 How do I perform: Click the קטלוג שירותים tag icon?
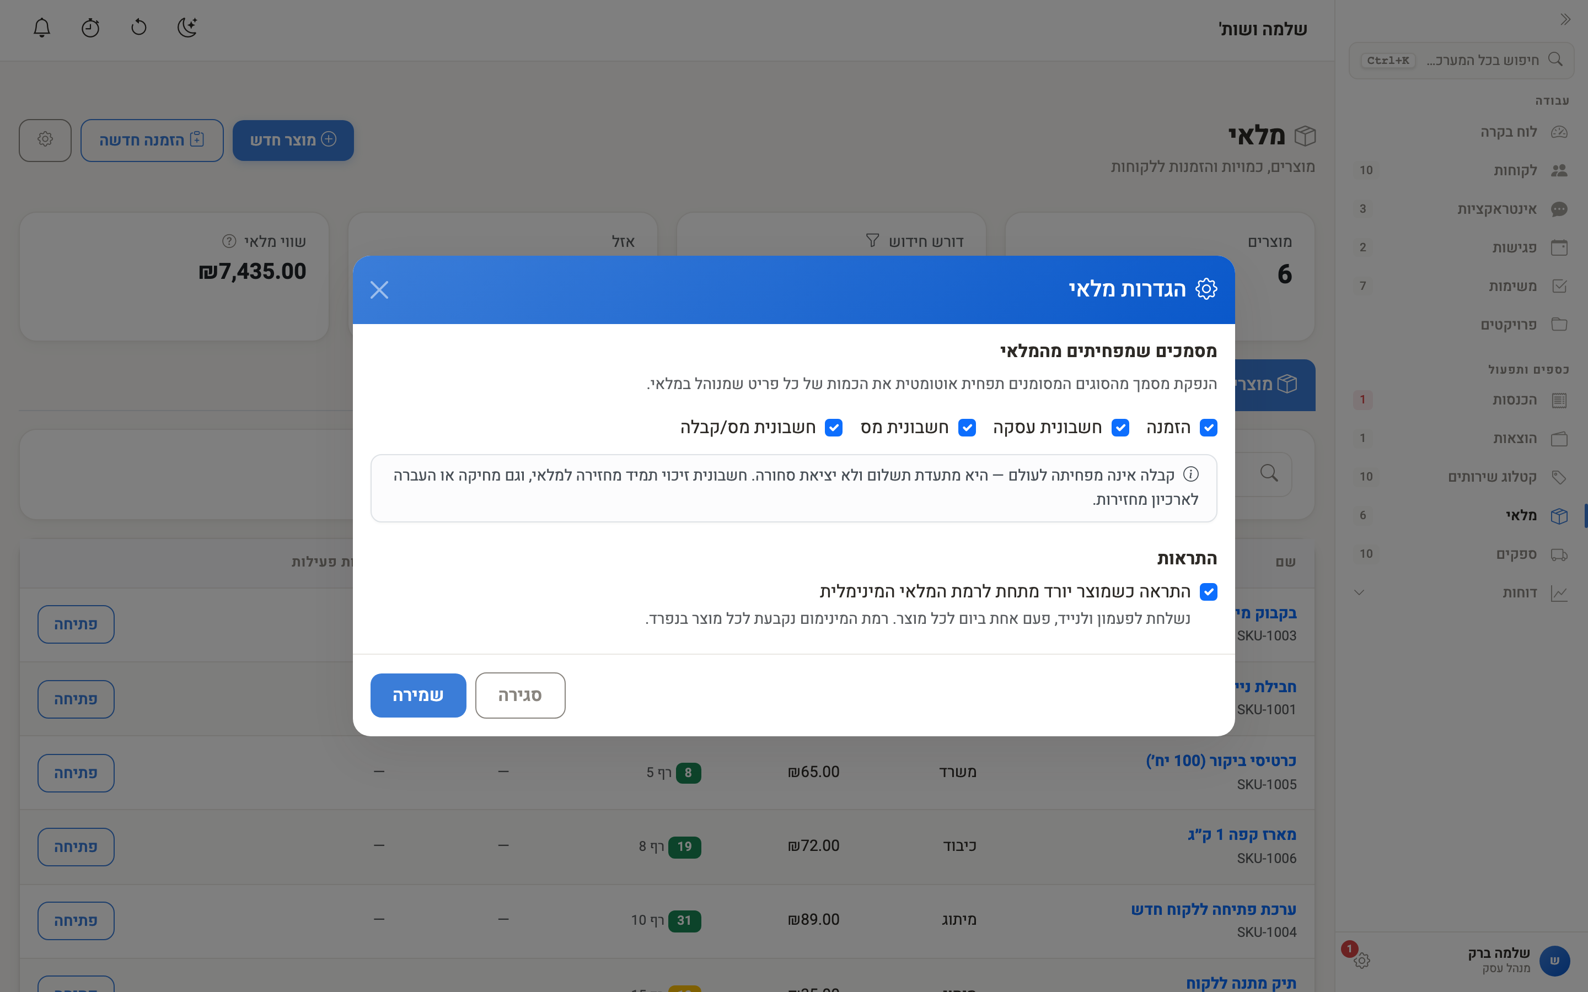pos(1559,477)
